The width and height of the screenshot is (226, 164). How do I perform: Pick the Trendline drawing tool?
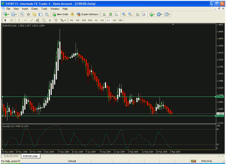coord(31,20)
